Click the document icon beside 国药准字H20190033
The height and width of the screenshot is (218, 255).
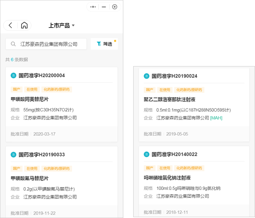pyautogui.click(x=14, y=155)
